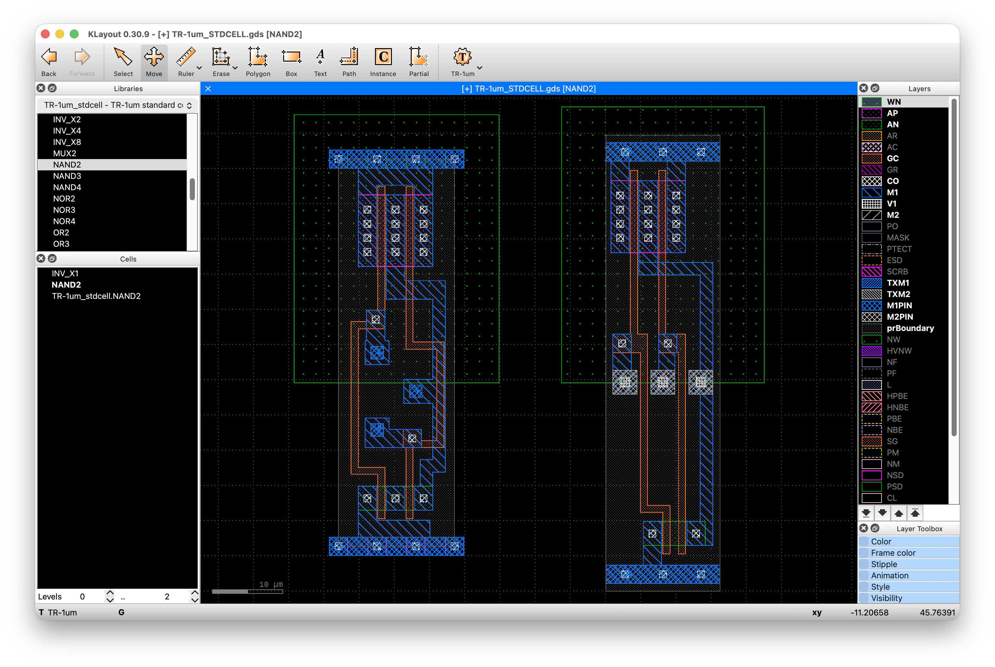Close the Cells panel

(41, 259)
